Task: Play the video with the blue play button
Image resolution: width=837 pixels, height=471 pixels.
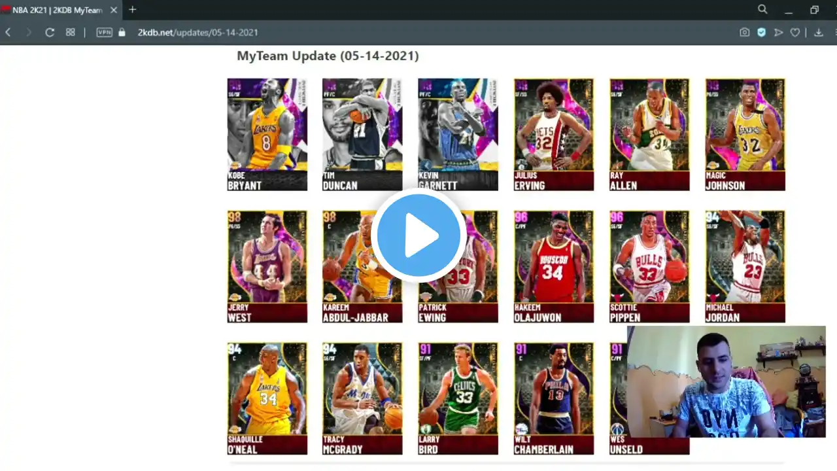Action: [x=418, y=235]
